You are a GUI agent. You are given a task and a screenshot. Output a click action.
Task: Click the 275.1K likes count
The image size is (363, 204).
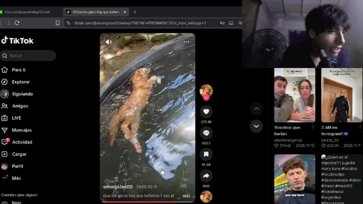pyautogui.click(x=206, y=122)
